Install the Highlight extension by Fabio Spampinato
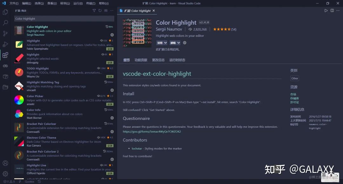Image resolution: width=343 pixels, height=184 pixels. (110, 49)
